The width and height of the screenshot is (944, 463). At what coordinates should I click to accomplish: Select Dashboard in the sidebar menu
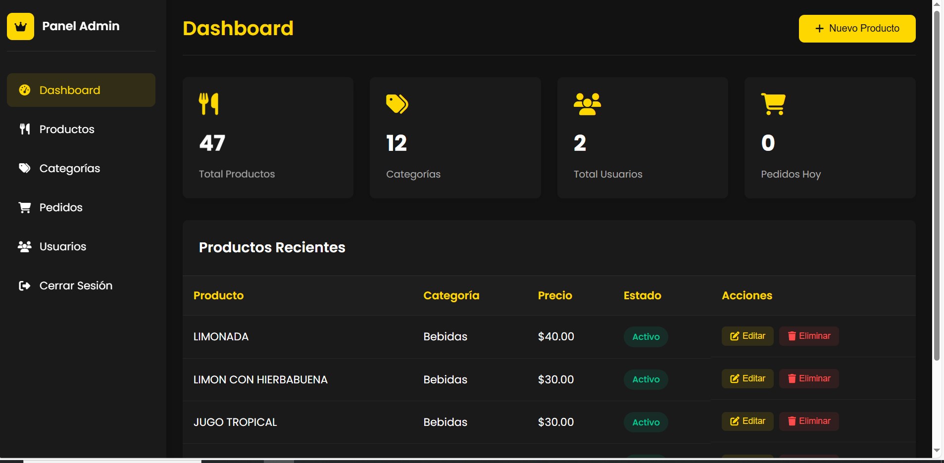[70, 90]
